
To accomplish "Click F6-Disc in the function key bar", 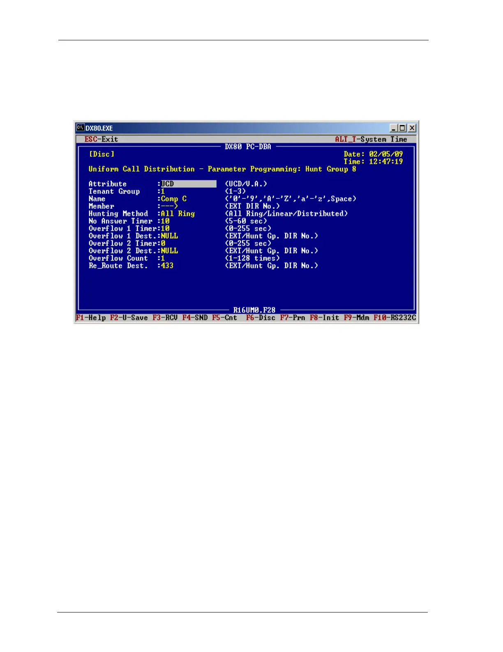I will pos(261,318).
